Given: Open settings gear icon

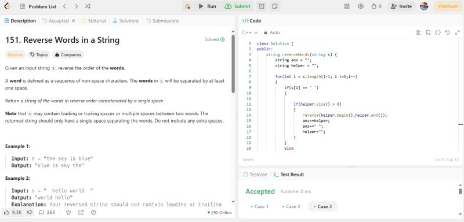Looking at the screenshot, I should click(x=361, y=6).
